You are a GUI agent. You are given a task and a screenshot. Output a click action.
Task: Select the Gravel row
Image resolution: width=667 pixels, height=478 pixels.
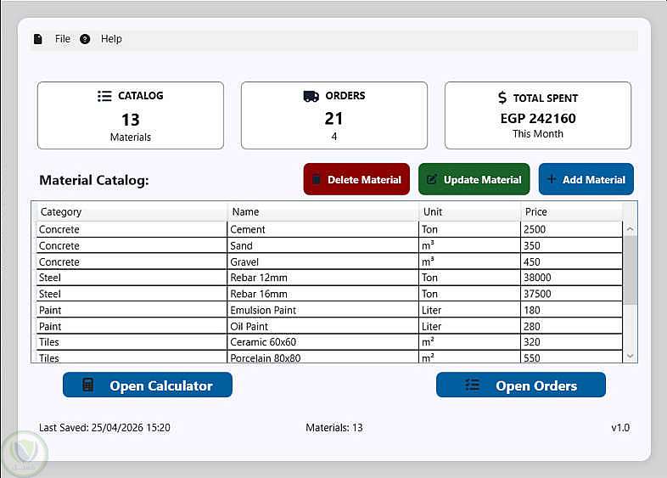point(329,261)
